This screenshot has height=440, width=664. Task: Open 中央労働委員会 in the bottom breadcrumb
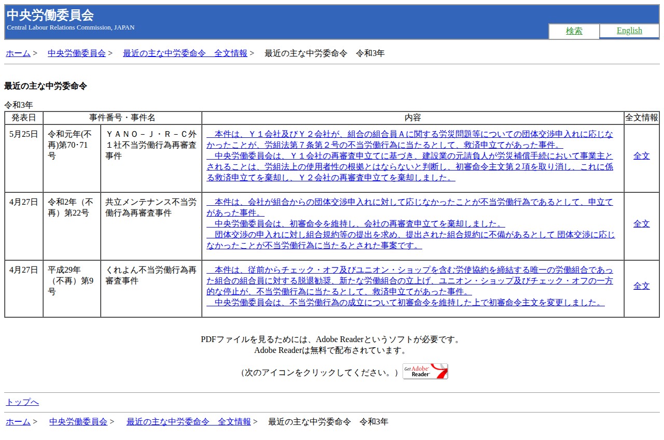tap(78, 422)
